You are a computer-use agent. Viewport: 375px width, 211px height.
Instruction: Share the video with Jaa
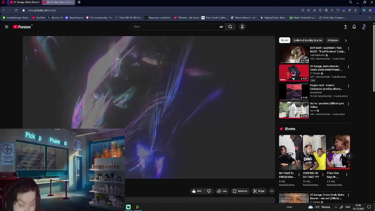tap(222, 191)
